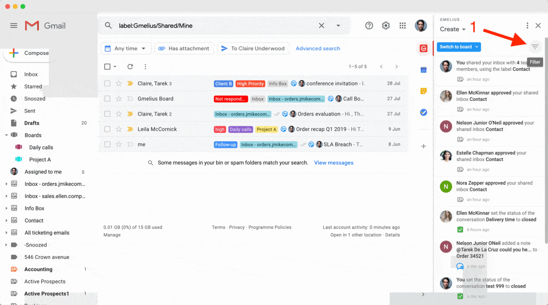Star the Claire, Tarek 3 email
548x305 pixels.
click(x=119, y=84)
